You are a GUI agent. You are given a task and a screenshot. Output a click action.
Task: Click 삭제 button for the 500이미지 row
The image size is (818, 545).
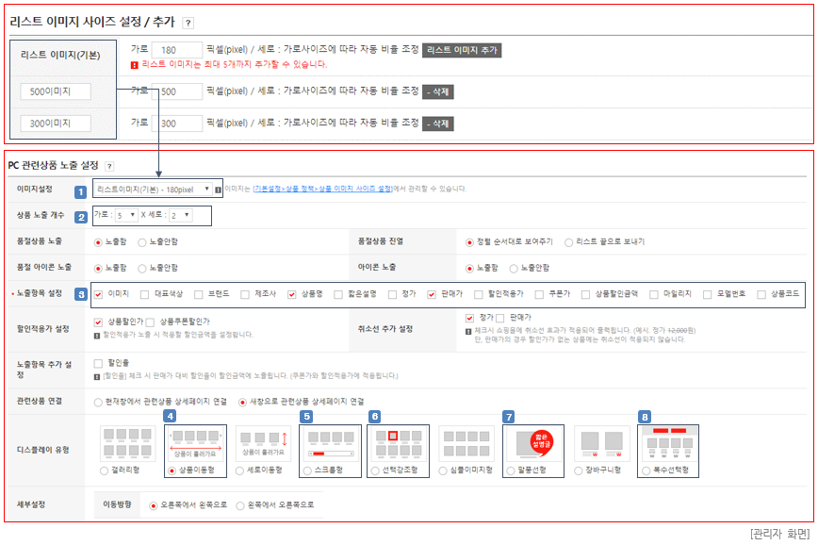click(x=437, y=92)
